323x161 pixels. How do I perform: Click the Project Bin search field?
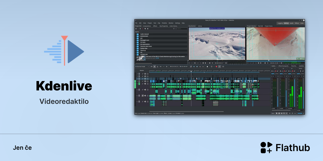[182, 29]
